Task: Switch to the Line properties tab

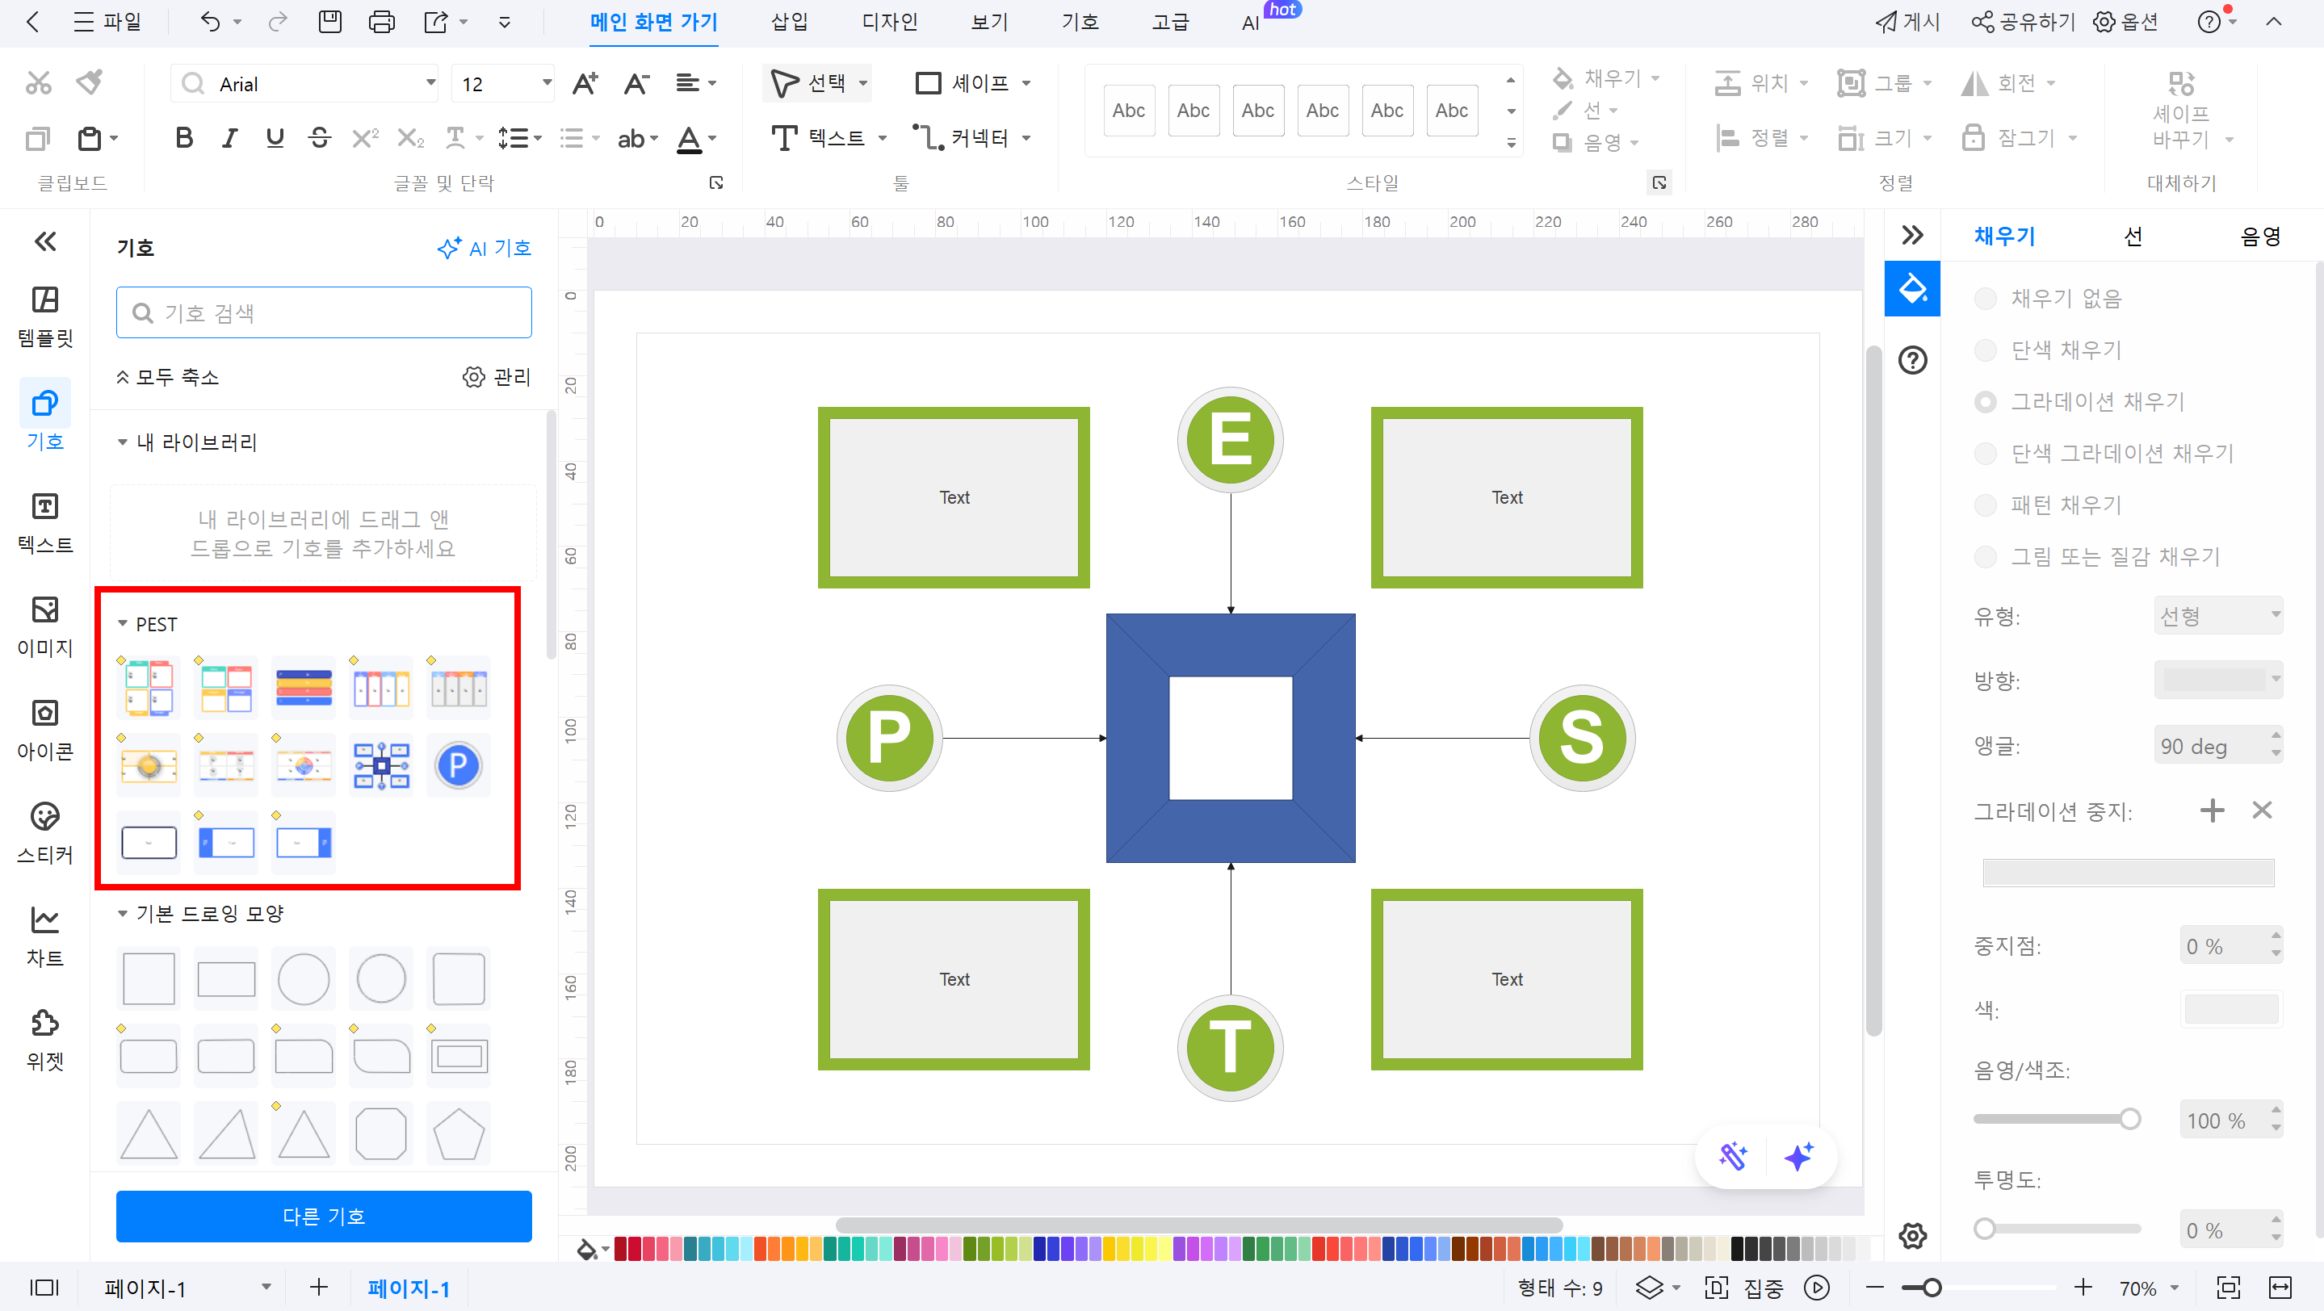Action: coord(2133,237)
